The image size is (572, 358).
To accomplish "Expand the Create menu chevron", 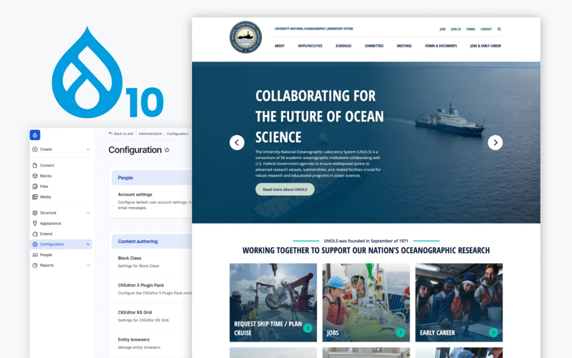I will click(x=88, y=150).
